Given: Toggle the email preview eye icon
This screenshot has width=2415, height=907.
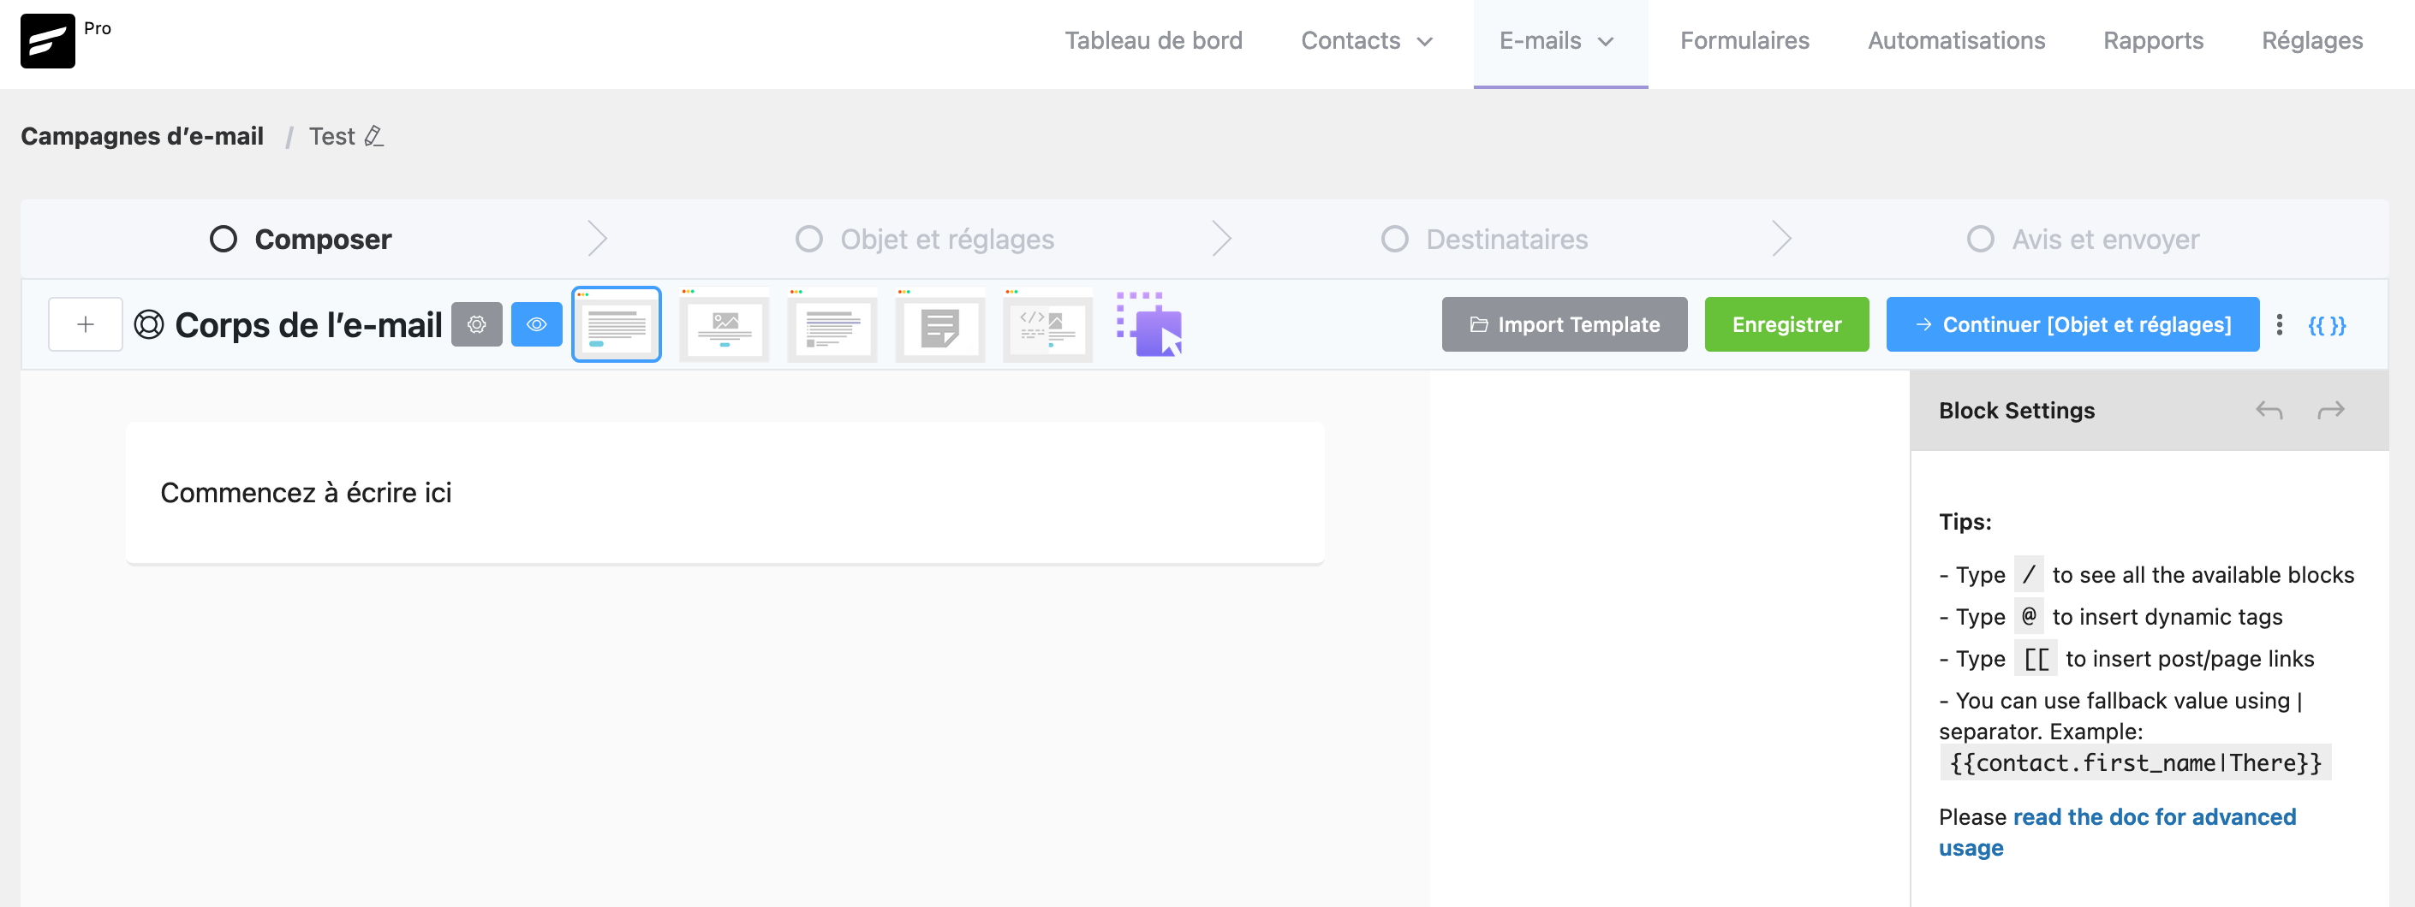Looking at the screenshot, I should click(x=536, y=323).
